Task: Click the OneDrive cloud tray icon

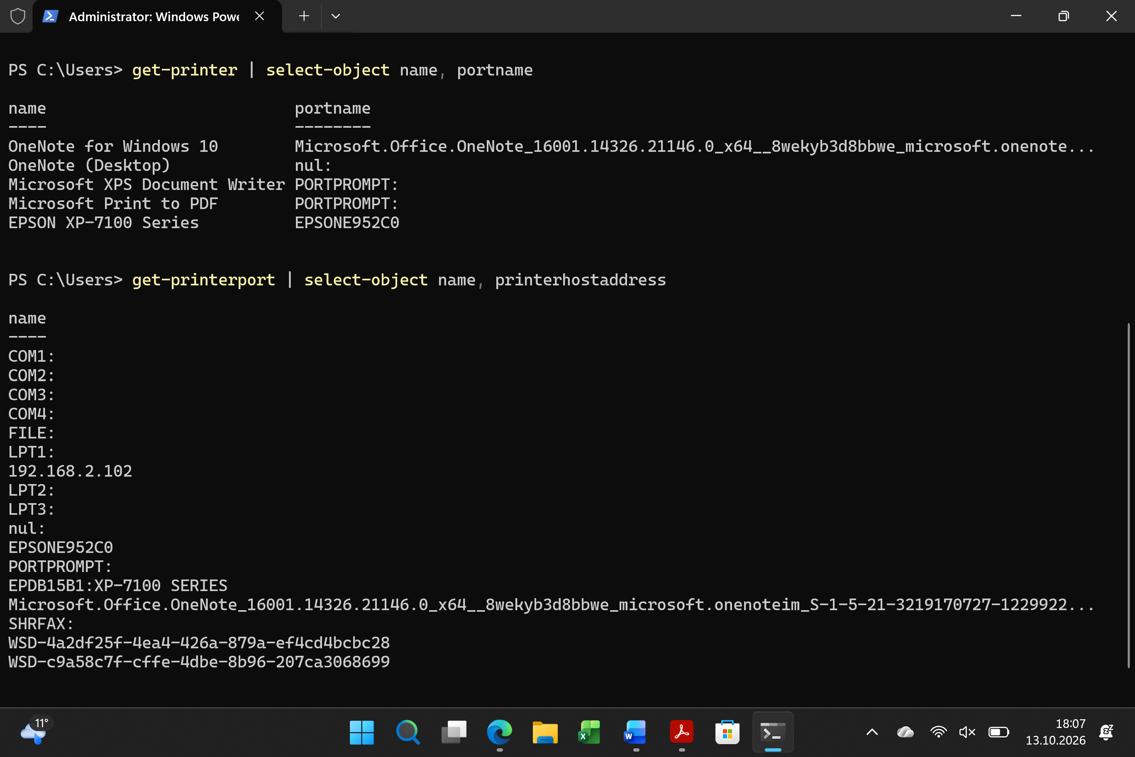Action: pyautogui.click(x=905, y=733)
